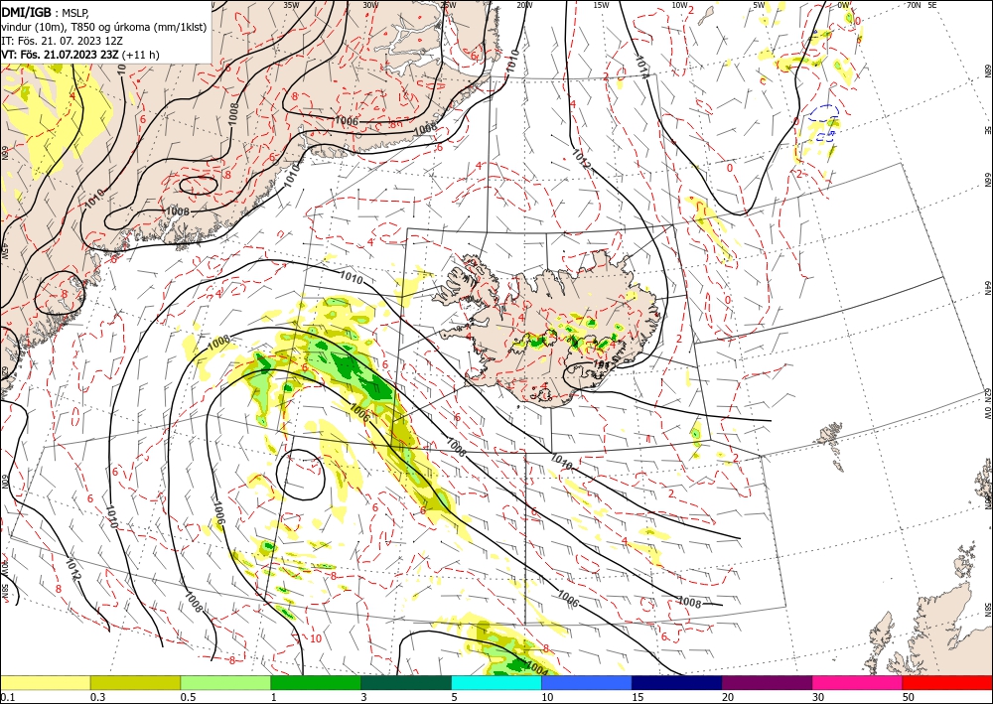Click the '20W' longitude label
This screenshot has width=993, height=704.
(x=524, y=5)
